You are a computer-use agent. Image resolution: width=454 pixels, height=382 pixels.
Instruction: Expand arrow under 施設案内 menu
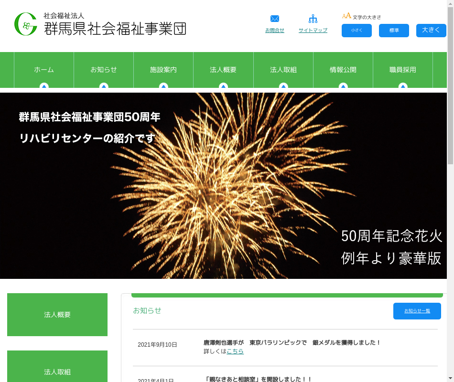163,86
